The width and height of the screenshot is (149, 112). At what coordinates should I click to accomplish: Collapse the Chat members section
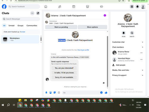click(x=128, y=47)
